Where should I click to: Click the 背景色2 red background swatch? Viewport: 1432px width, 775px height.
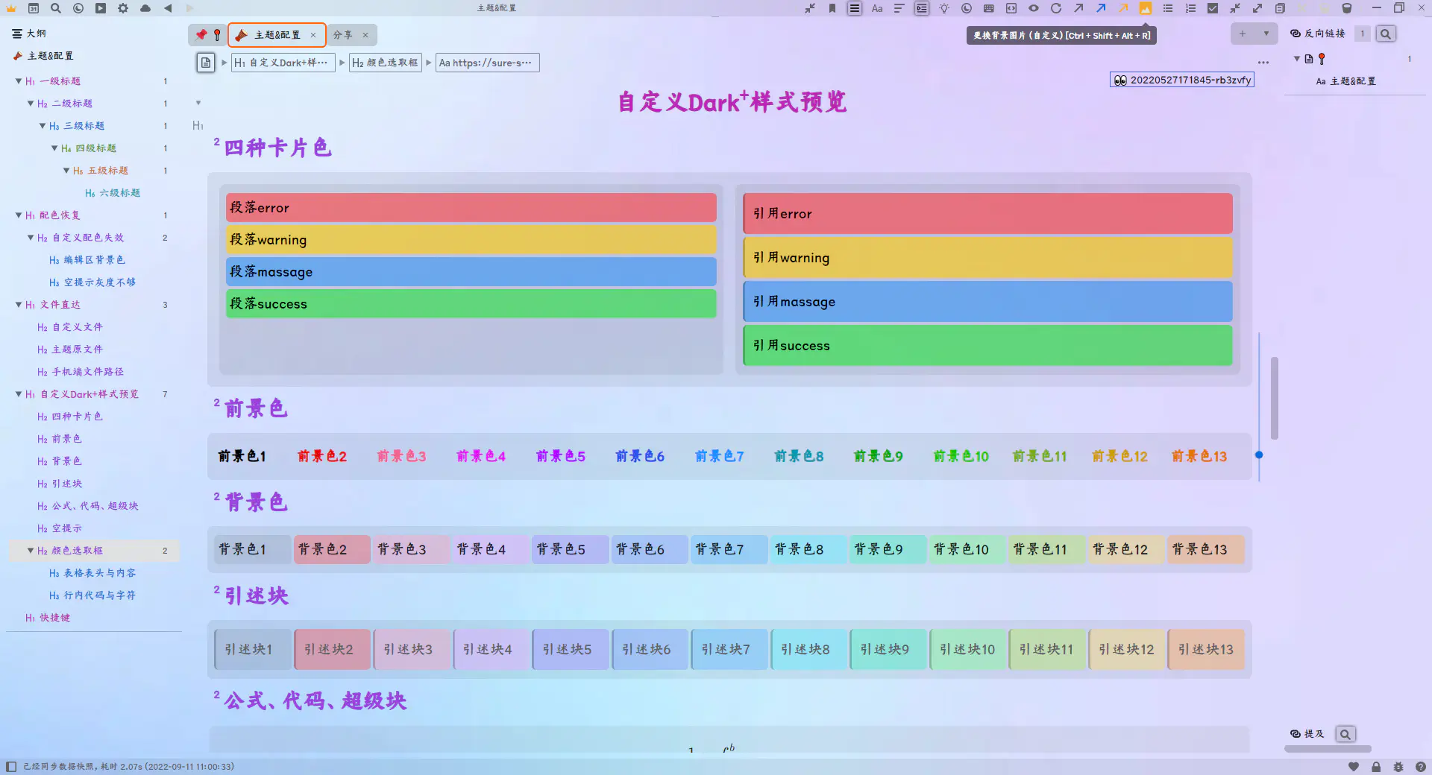tap(331, 550)
